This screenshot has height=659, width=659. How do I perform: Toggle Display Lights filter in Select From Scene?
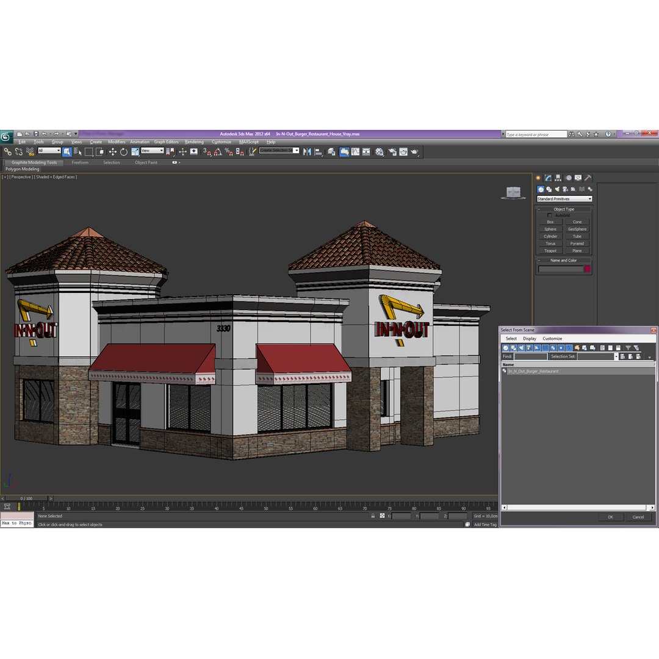[x=522, y=348]
